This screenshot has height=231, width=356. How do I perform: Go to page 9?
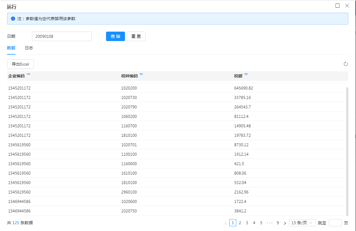pos(278,223)
